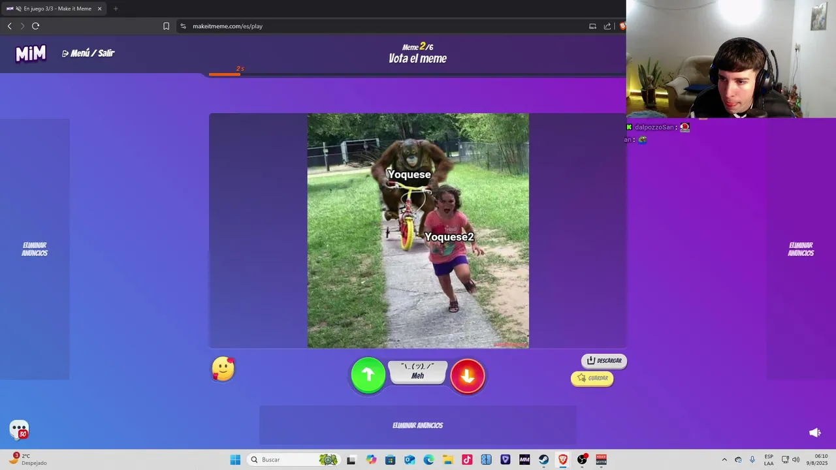Image resolution: width=836 pixels, height=470 pixels.
Task: Open Outlook from taskbar
Action: (410, 460)
